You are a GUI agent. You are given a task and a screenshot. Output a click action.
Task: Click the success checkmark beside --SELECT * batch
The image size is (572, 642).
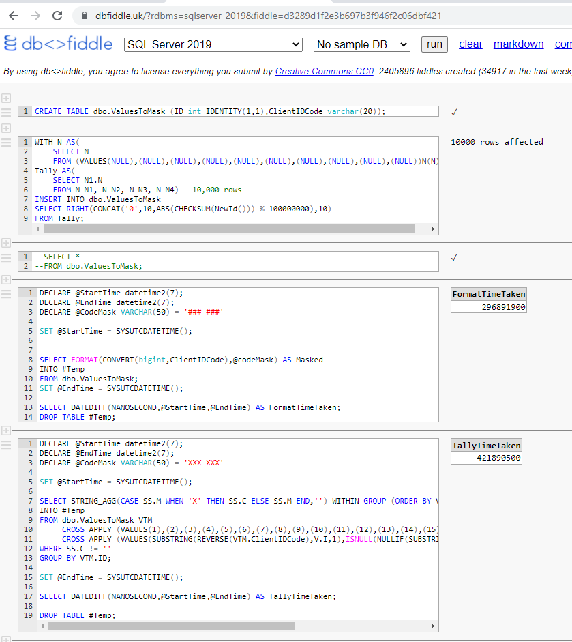point(454,257)
